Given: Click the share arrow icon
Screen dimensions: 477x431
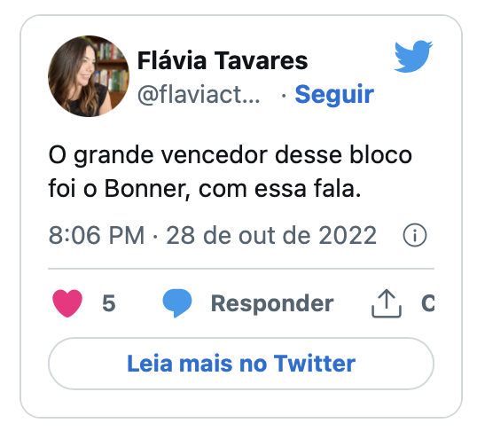Looking at the screenshot, I should [x=387, y=303].
